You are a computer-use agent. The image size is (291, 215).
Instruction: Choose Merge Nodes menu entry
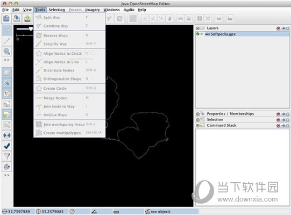click(x=69, y=98)
